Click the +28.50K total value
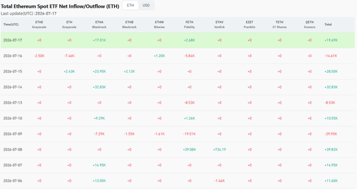357x189 pixels. 331,71
